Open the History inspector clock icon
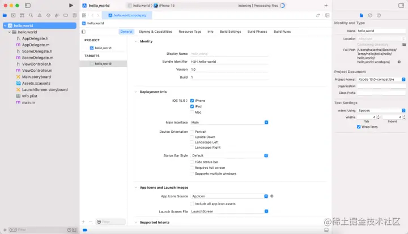This screenshot has height=234, width=408. (x=370, y=15)
